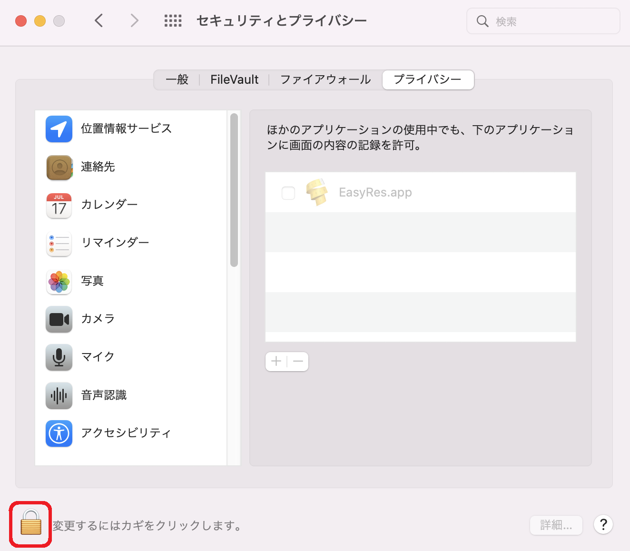Open the help question mark button

(603, 525)
